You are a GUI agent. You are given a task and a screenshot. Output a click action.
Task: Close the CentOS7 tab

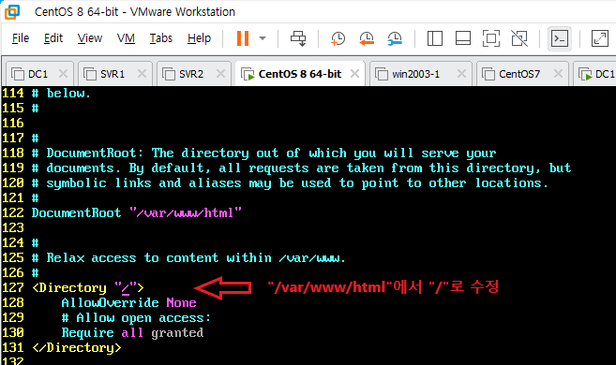(558, 73)
